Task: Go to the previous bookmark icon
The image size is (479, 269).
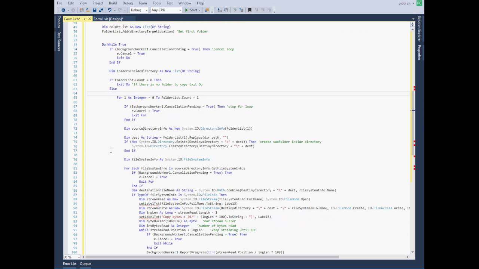Action: click(x=257, y=10)
